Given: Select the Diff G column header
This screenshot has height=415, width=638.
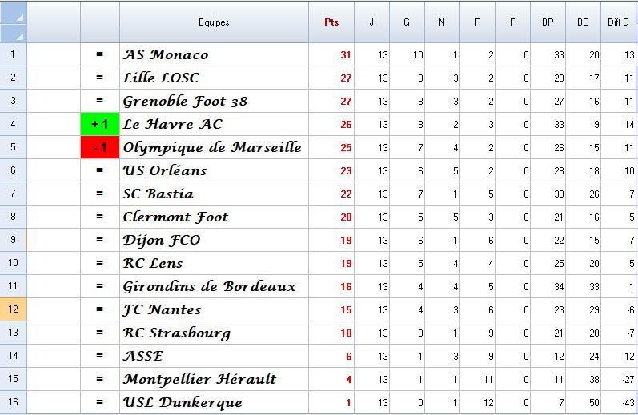Looking at the screenshot, I should point(618,22).
